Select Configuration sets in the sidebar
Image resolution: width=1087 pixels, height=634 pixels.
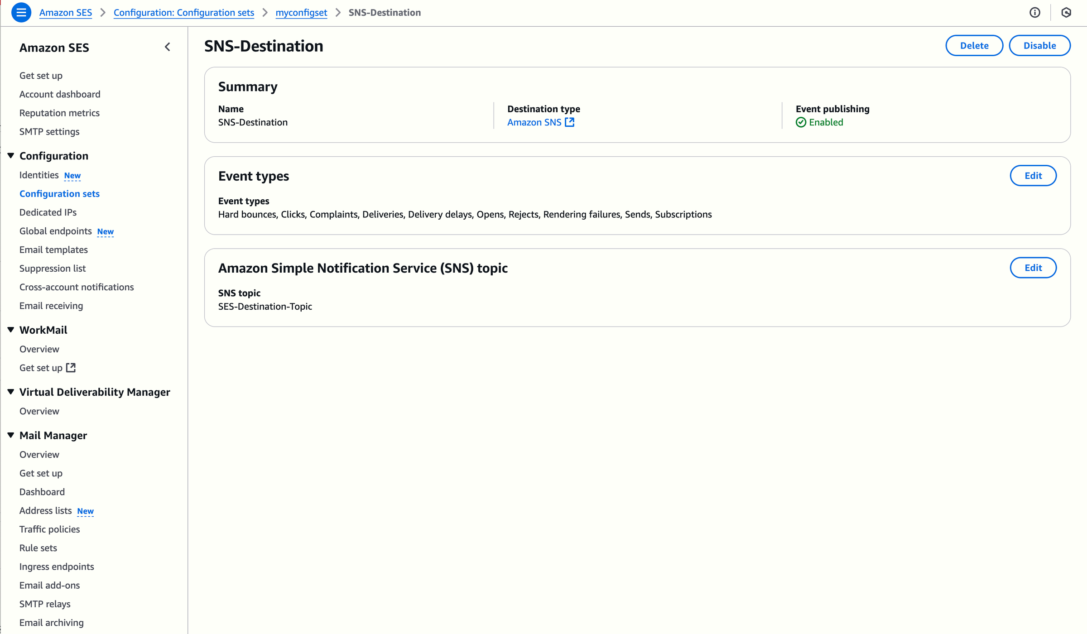point(59,193)
